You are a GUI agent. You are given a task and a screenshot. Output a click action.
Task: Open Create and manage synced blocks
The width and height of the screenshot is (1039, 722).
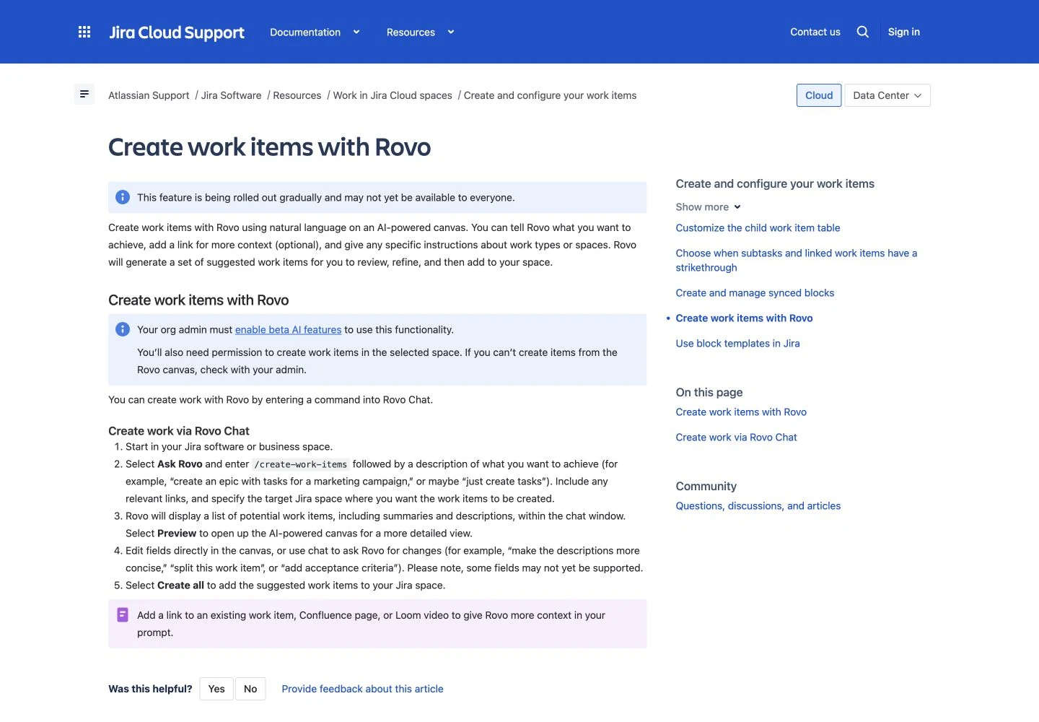click(755, 293)
